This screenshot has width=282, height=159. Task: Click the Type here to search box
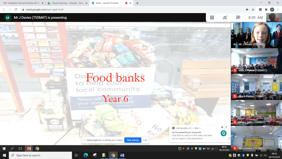click(40, 155)
